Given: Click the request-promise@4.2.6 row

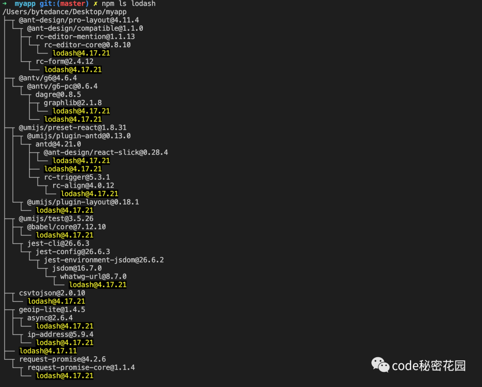Looking at the screenshot, I should pyautogui.click(x=62, y=359).
